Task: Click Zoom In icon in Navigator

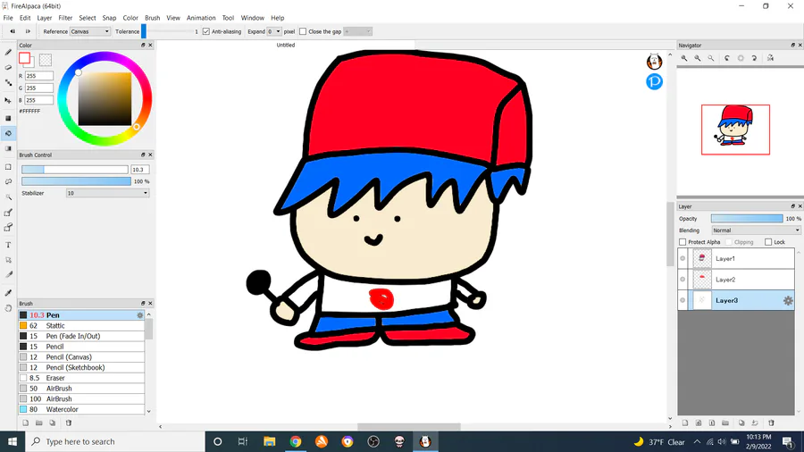Action: (x=684, y=58)
